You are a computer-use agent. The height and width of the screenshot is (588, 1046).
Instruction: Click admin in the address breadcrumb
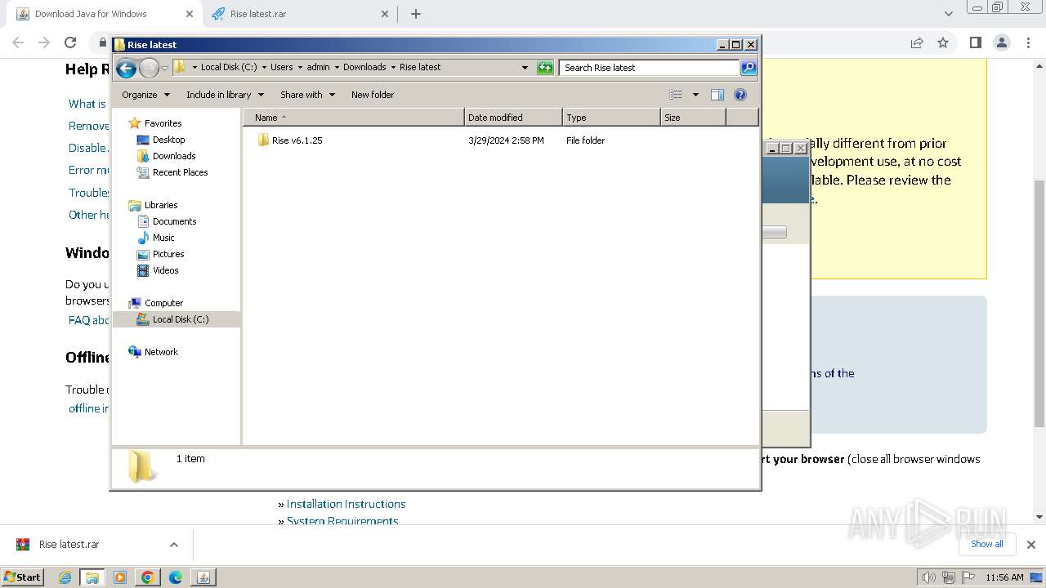tap(318, 68)
